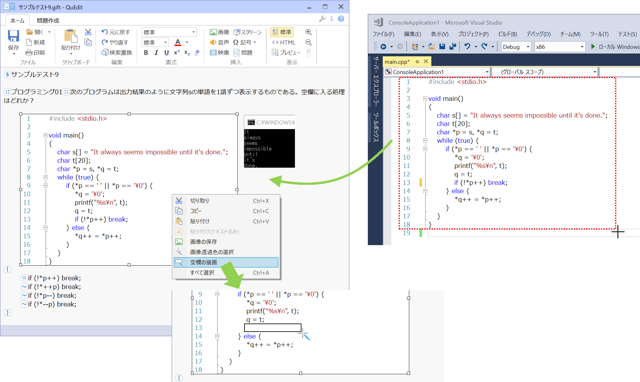This screenshot has height=382, width=640.
Task: Toggle bold formatting
Action: [x=146, y=53]
